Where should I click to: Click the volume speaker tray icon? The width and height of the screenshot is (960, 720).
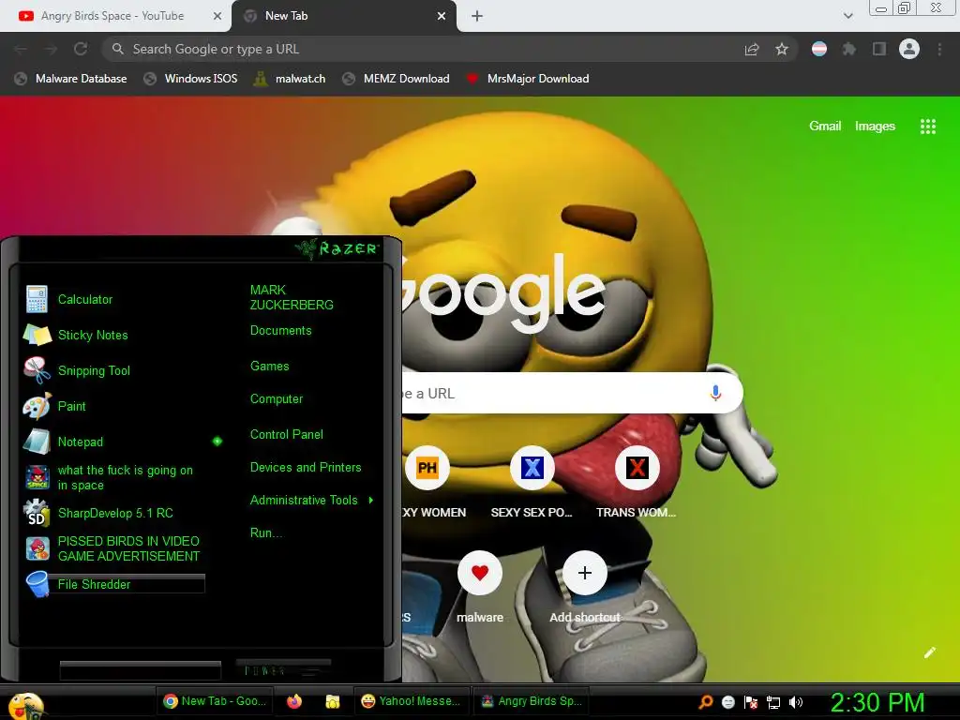pyautogui.click(x=795, y=702)
